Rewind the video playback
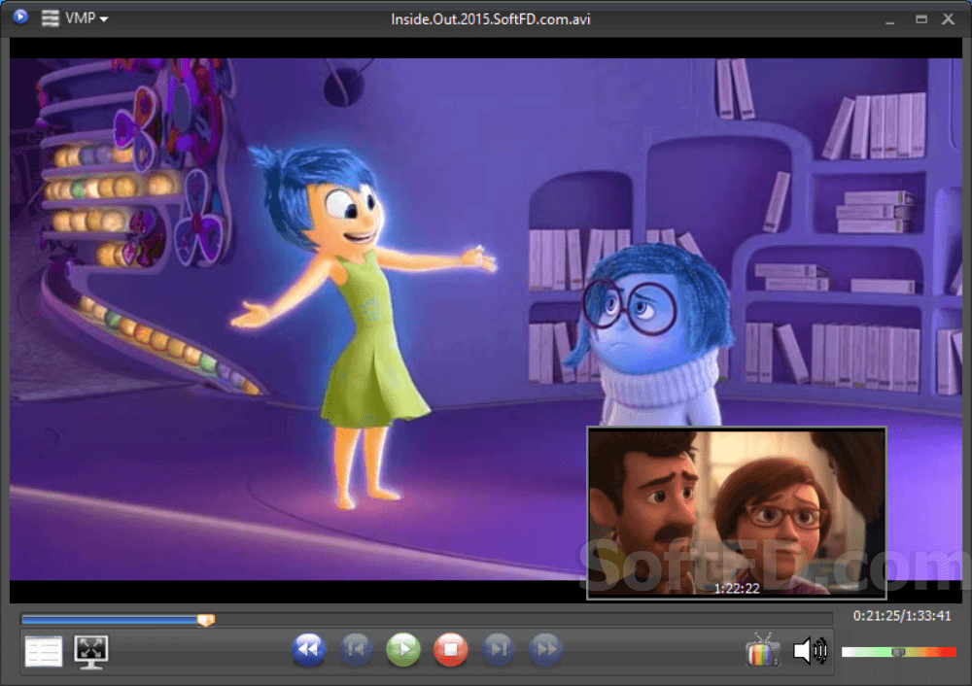This screenshot has width=972, height=686. (x=309, y=649)
